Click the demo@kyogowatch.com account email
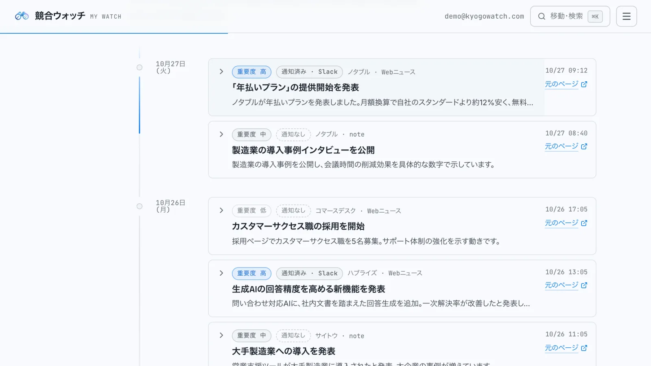 [484, 16]
